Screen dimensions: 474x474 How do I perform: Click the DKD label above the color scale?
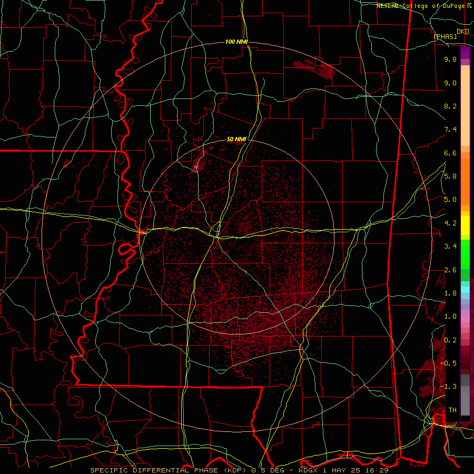[463, 32]
